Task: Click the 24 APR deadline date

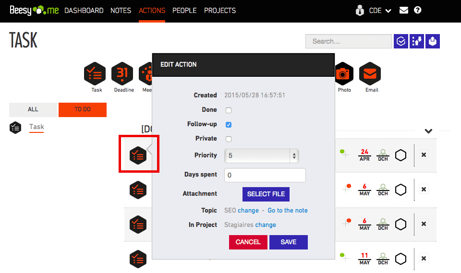Action: pos(364,155)
